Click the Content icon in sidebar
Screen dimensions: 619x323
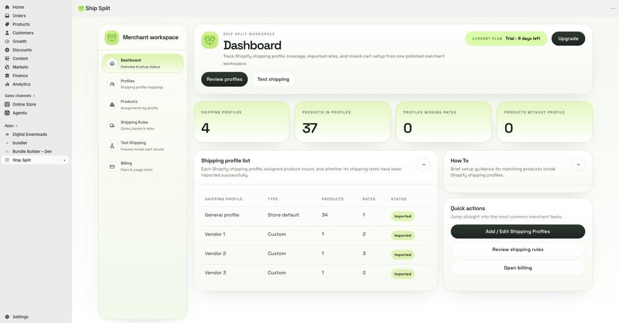(7, 58)
